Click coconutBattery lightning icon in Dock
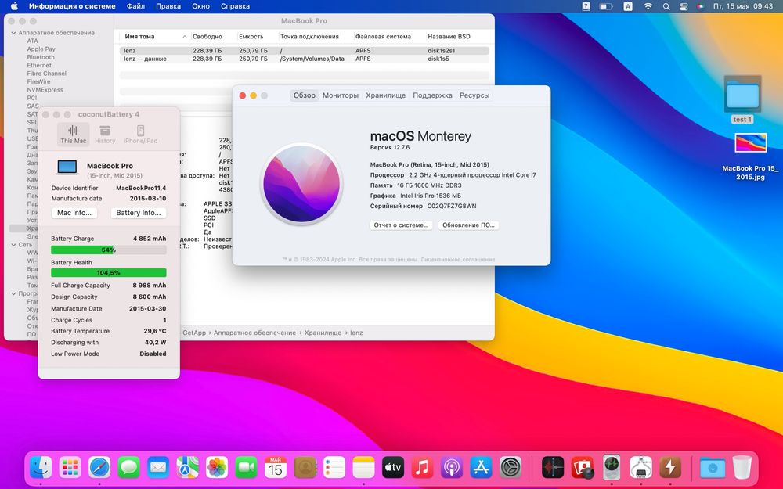The image size is (783, 489). click(x=670, y=468)
